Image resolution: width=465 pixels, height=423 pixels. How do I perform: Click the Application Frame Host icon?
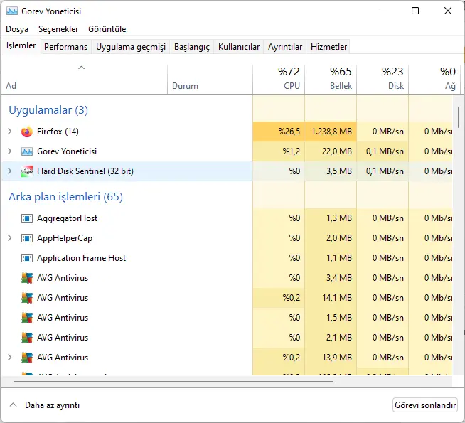[27, 258]
